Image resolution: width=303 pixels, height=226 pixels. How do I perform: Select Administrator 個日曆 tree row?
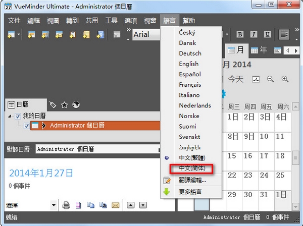[x=95, y=126]
